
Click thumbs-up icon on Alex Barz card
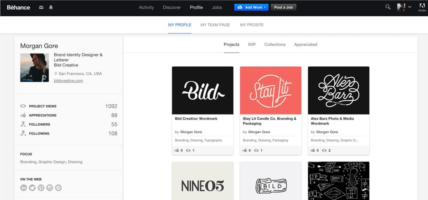pyautogui.click(x=313, y=150)
